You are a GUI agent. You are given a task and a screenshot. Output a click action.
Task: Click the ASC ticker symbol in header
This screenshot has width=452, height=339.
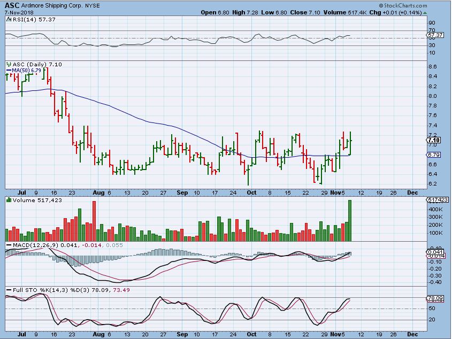[x=12, y=5]
